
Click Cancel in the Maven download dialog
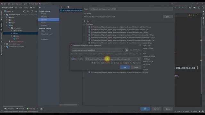(x=136, y=67)
